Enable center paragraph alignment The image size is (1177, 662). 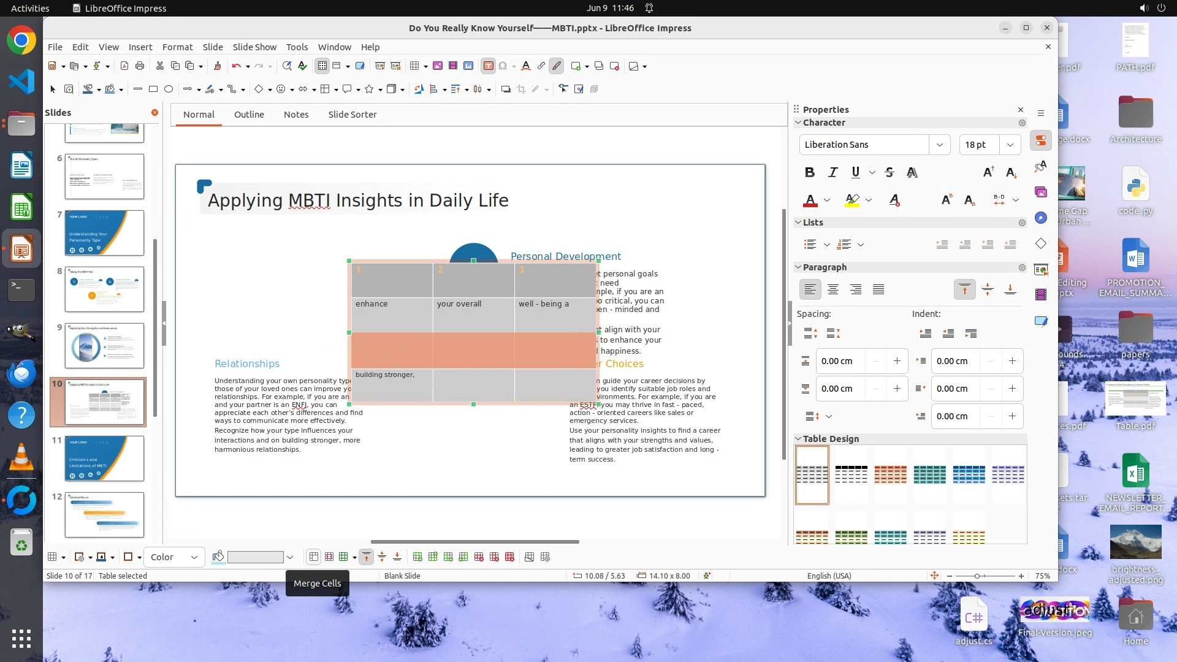tap(832, 289)
